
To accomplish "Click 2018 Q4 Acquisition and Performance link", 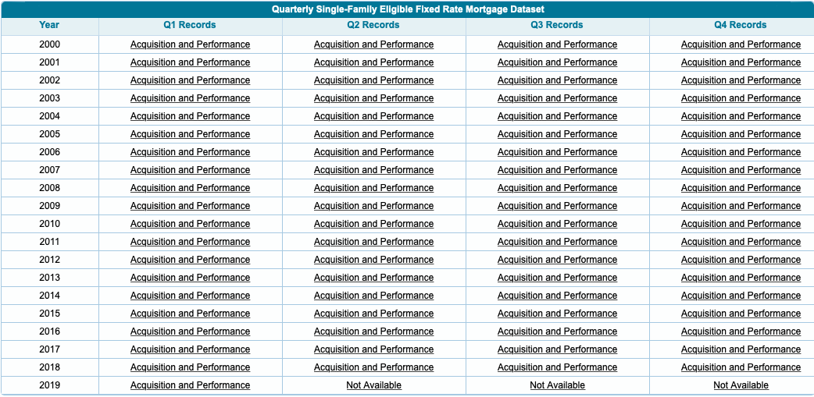I will point(741,367).
